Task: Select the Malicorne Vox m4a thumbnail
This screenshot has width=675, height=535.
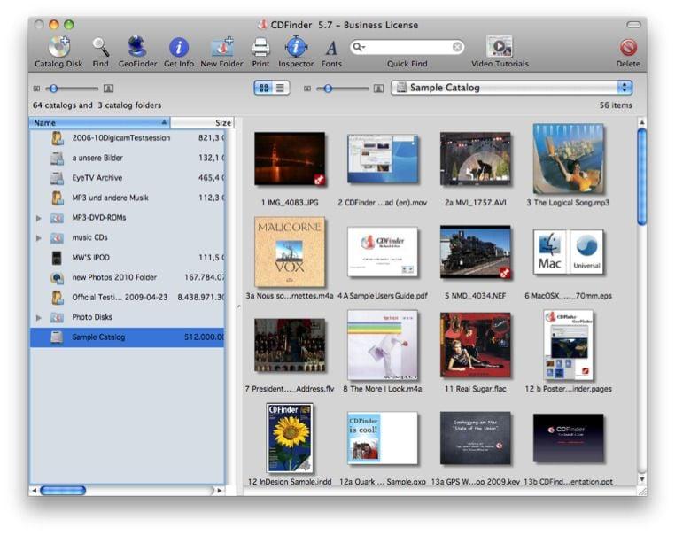Action: [290, 252]
